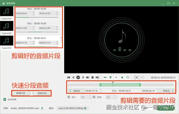179x114 pixels.
Task: Decrease the fade-out duration value
Action: [115, 98]
